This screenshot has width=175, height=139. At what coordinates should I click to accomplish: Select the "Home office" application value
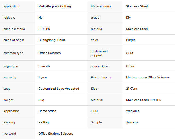point(47,111)
